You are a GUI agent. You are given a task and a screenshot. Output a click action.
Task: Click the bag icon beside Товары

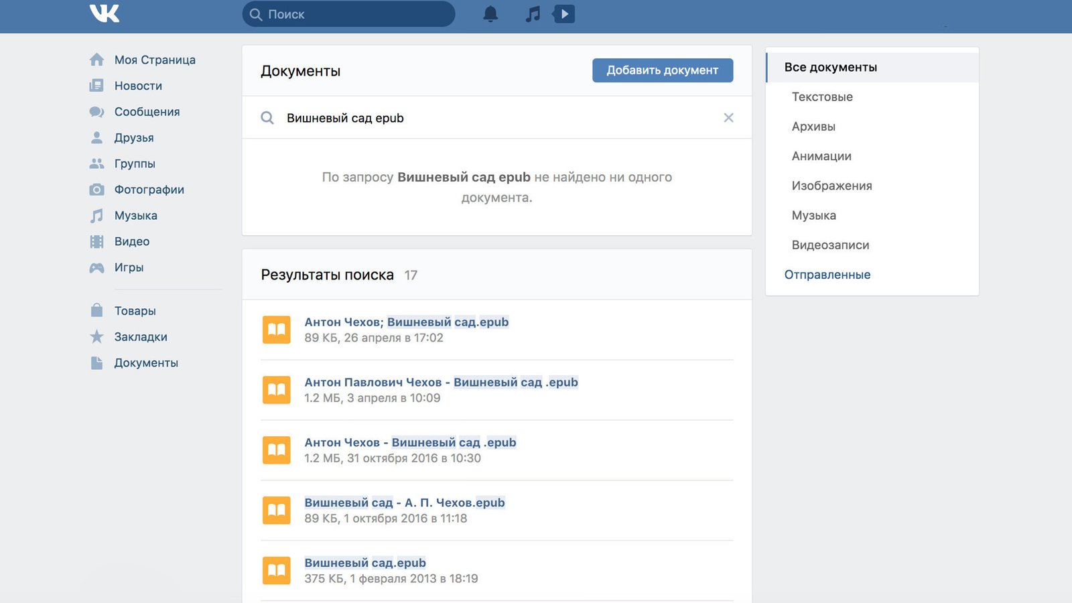[x=96, y=310]
